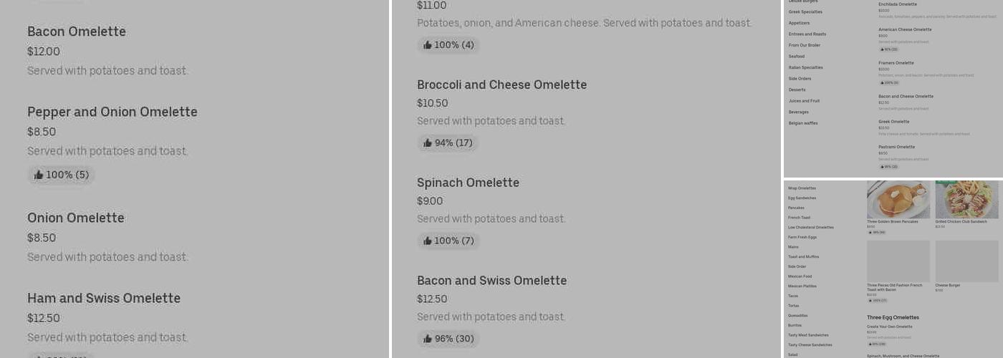1003x358 pixels.
Task: Click the thumbs-up icon under Pepper and Onion Omelette
Action: 39,175
